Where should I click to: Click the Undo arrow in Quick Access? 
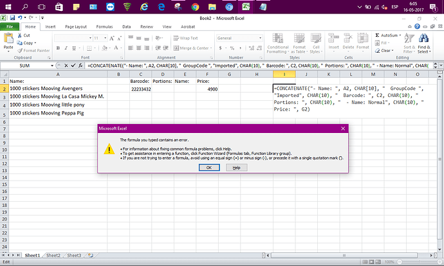(x=20, y=18)
